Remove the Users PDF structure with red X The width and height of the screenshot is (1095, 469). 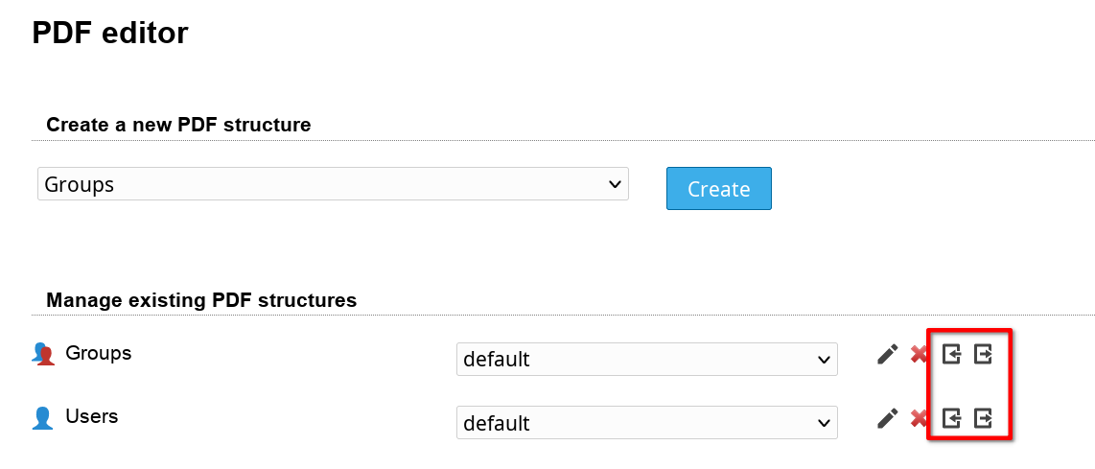(919, 418)
